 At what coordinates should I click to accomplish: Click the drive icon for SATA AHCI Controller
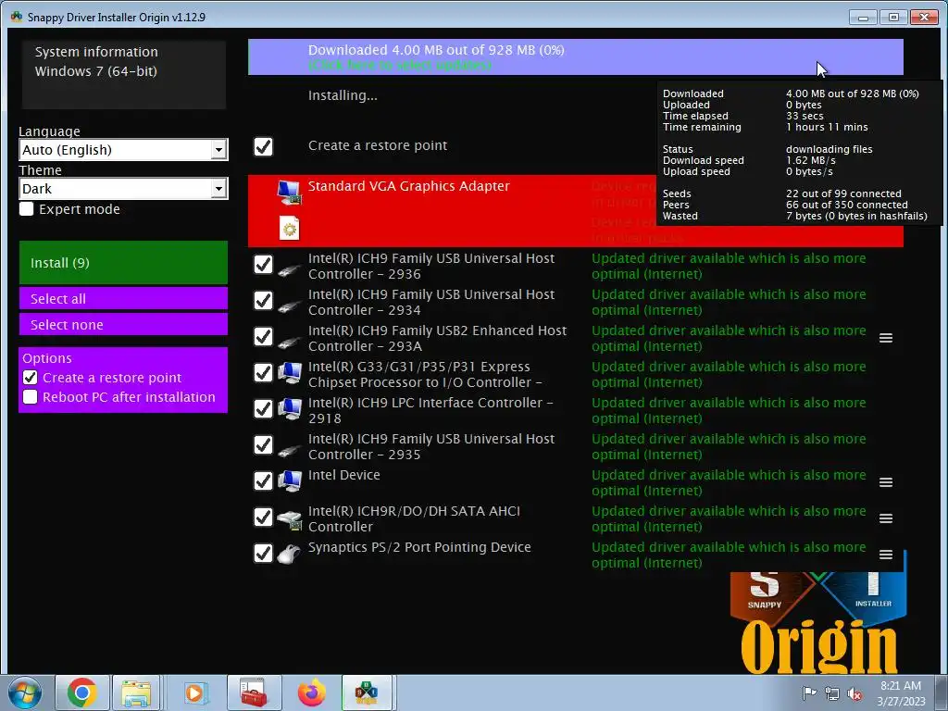click(x=290, y=520)
